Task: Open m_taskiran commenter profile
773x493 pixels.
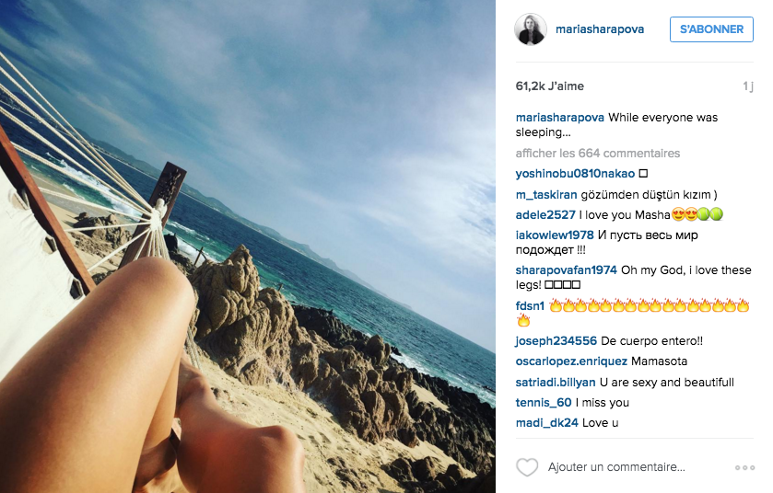Action: (546, 195)
